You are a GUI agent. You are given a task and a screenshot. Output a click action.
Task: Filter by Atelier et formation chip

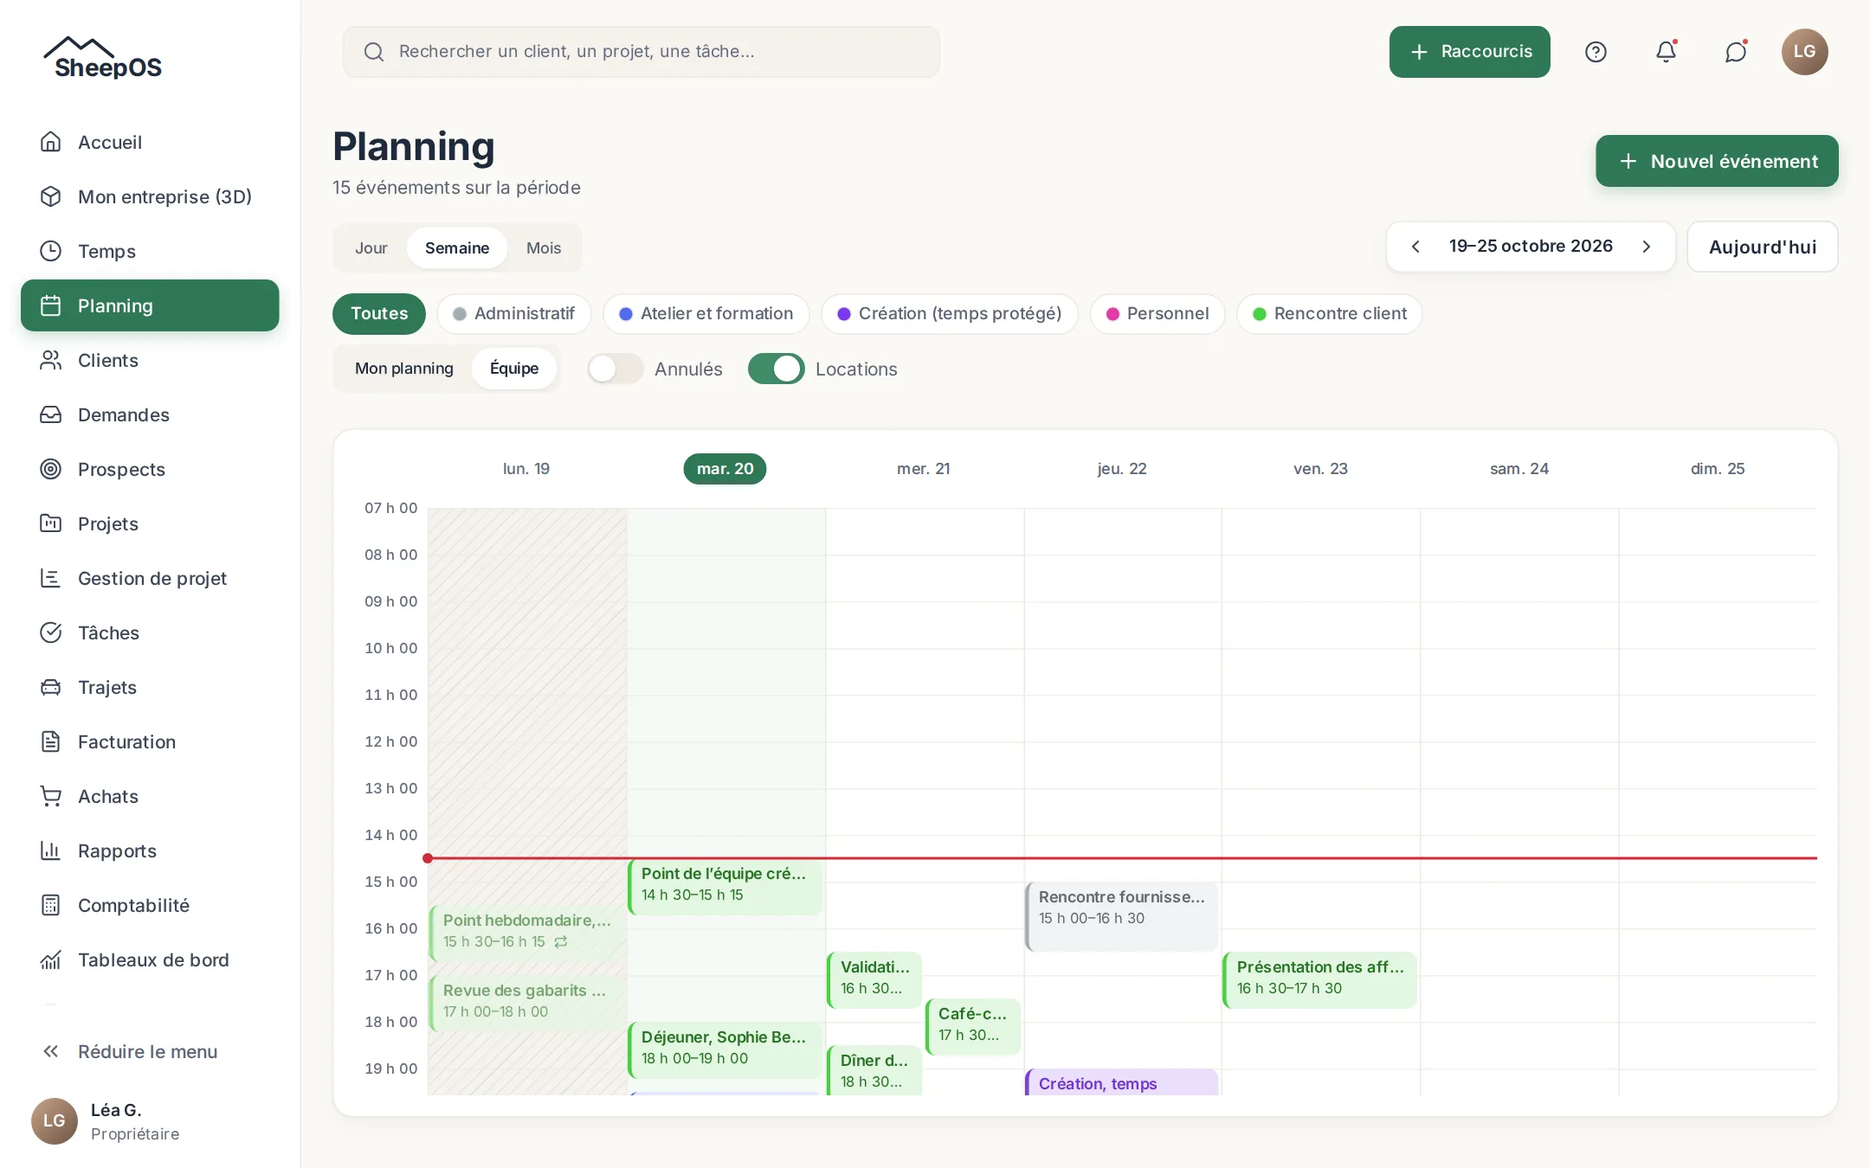pyautogui.click(x=706, y=313)
